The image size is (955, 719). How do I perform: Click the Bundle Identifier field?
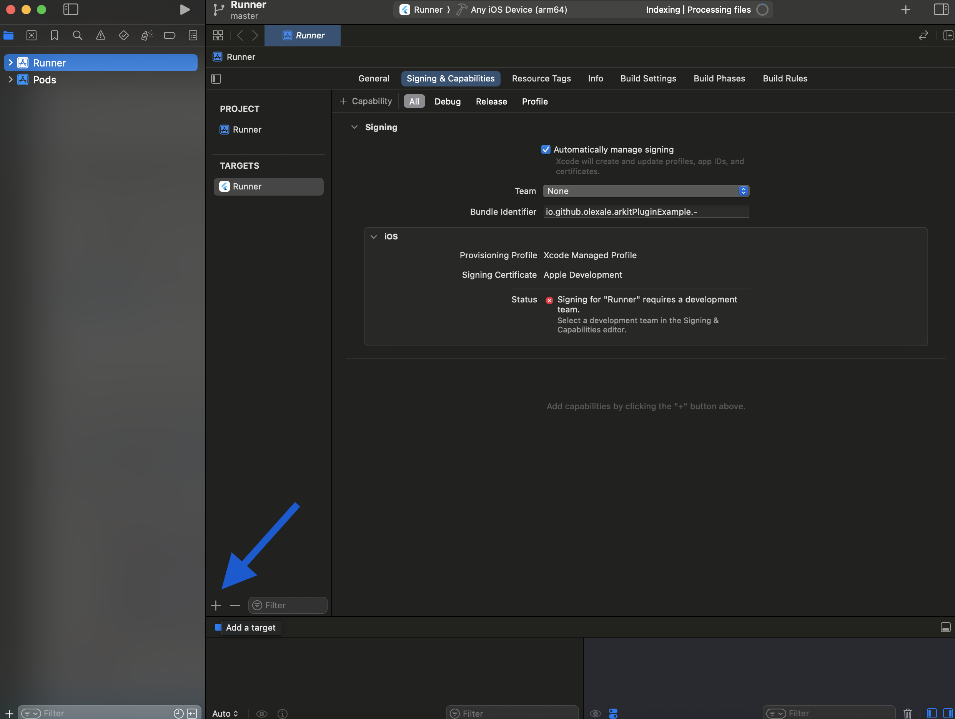[646, 211]
